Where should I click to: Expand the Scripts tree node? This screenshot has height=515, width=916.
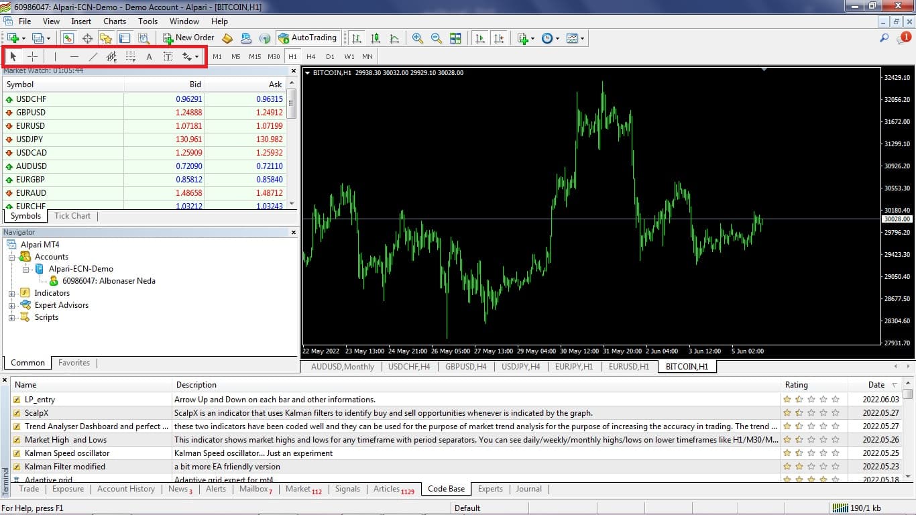12,317
